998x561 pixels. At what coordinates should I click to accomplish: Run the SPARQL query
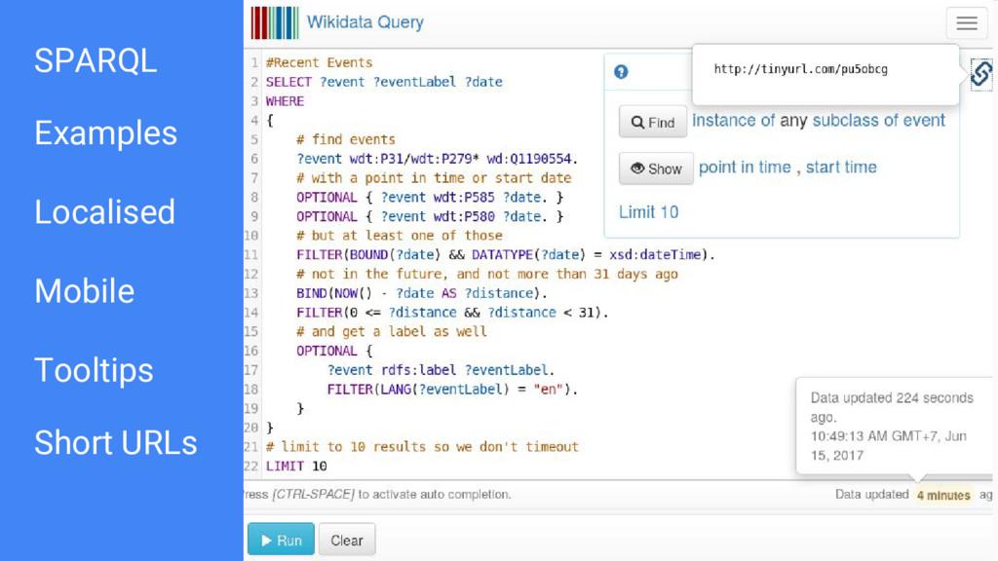pyautogui.click(x=281, y=540)
